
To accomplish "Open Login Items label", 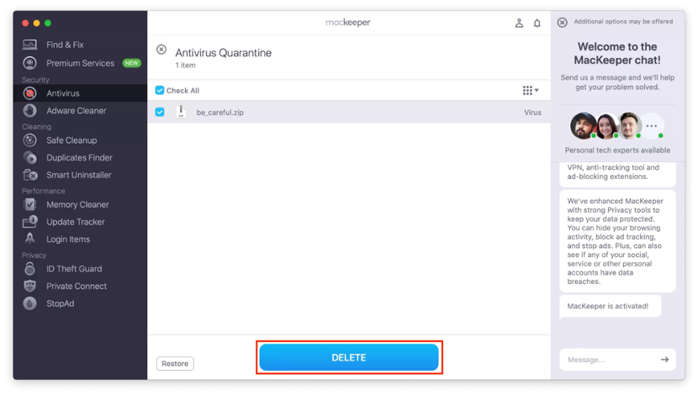I will tap(68, 239).
